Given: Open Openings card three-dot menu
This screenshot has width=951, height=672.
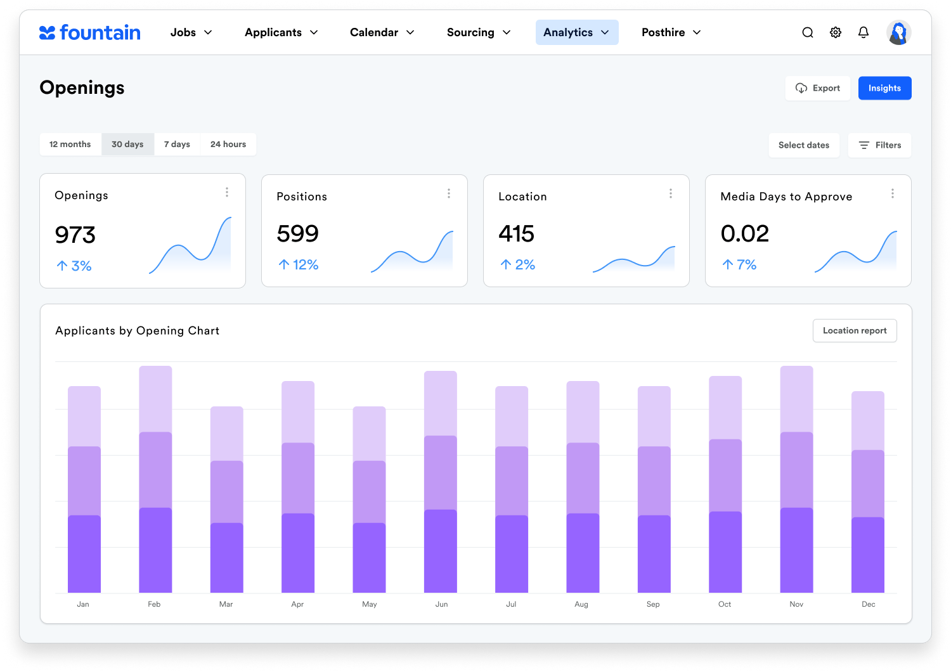Looking at the screenshot, I should pyautogui.click(x=227, y=192).
